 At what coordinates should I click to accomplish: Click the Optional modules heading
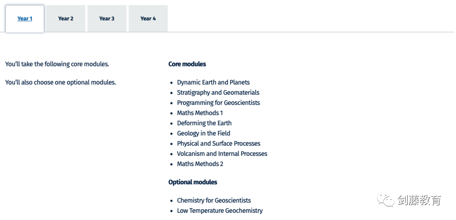click(193, 182)
